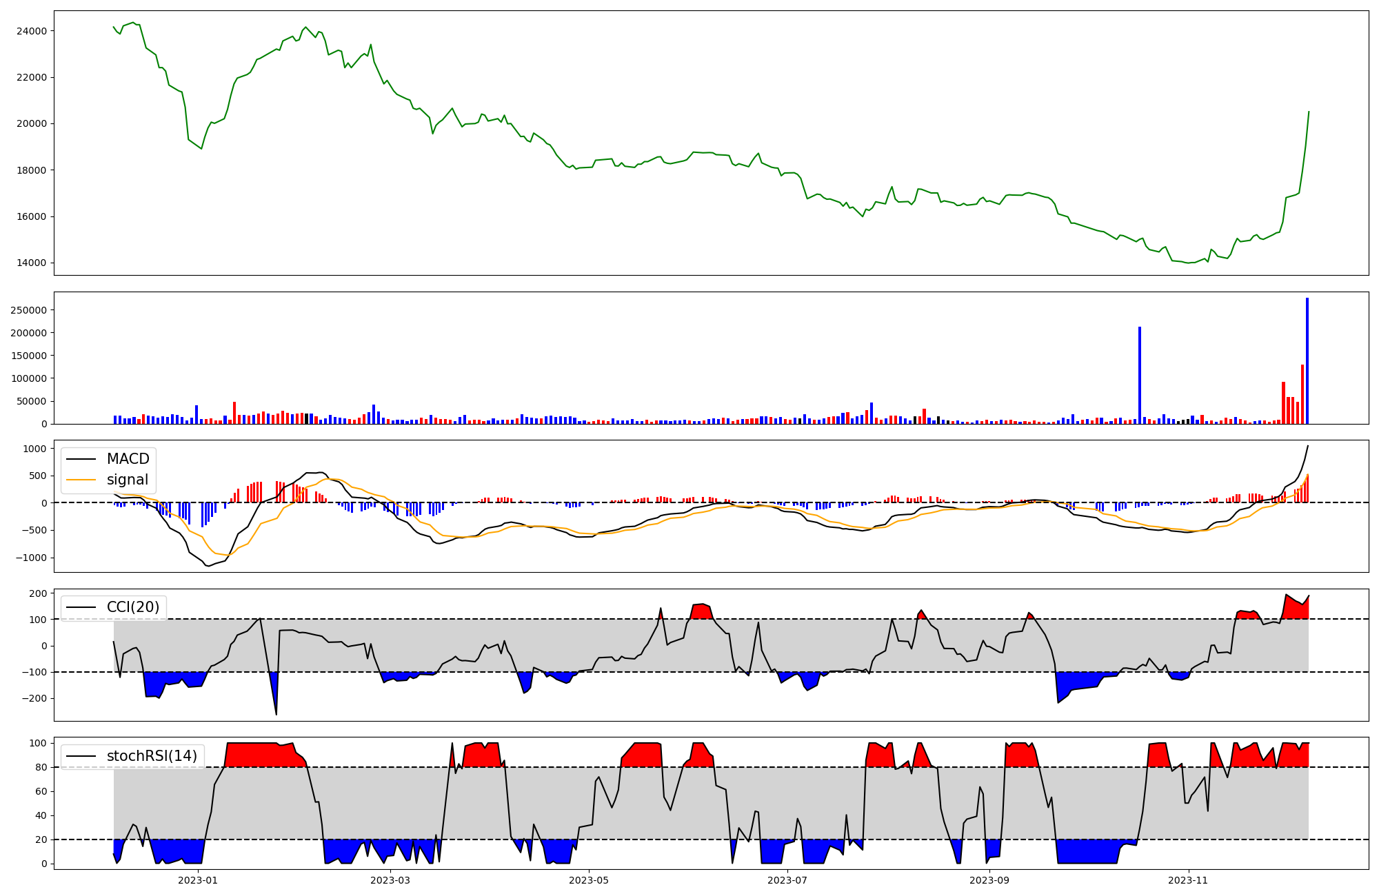Click the orange signal legend line
This screenshot has width=1379, height=896.
point(81,480)
